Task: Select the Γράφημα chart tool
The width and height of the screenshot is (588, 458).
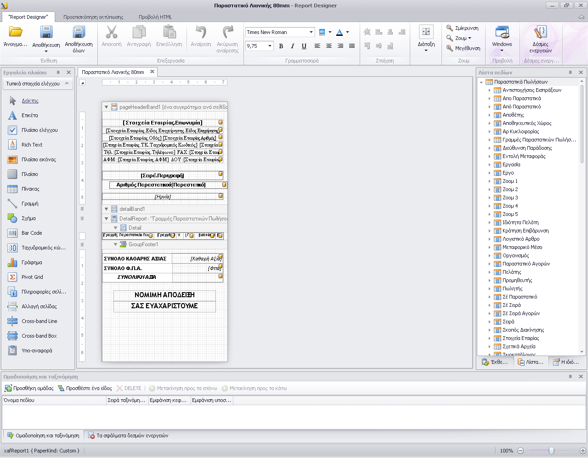Action: pyautogui.click(x=32, y=262)
